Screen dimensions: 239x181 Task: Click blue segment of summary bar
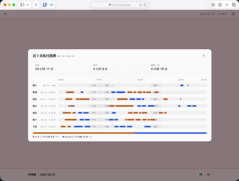[x=170, y=133]
